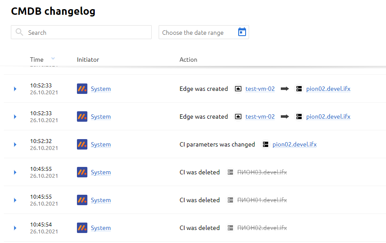Click server icon beside pion02.devel.ifx at 10:52:32
Image resolution: width=386 pixels, height=243 pixels.
coord(265,144)
